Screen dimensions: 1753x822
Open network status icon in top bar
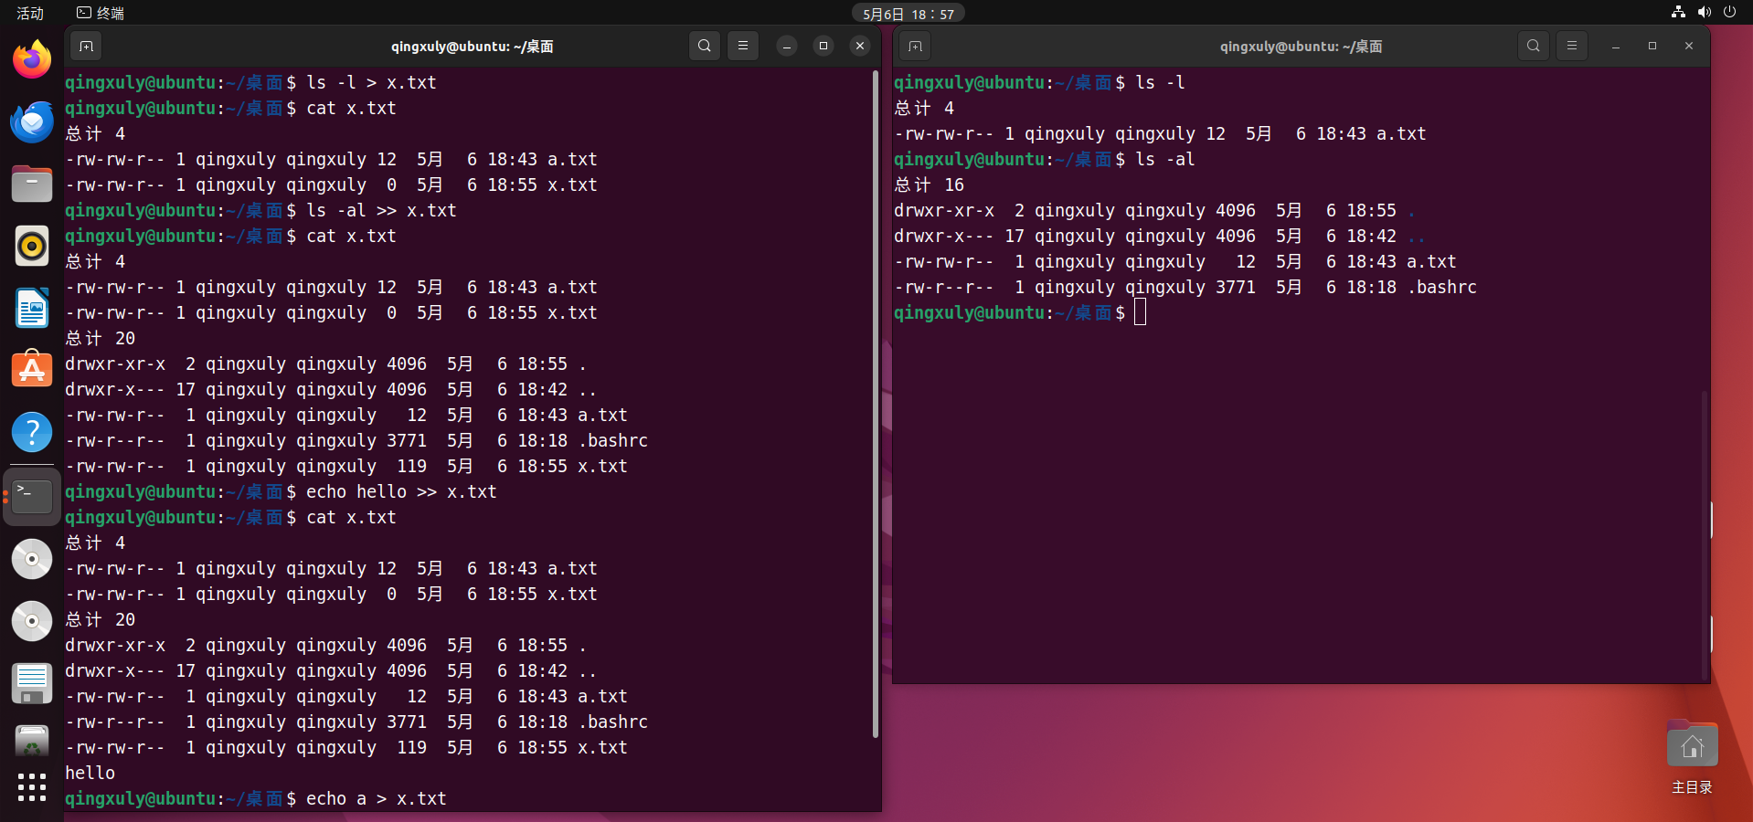[1678, 12]
